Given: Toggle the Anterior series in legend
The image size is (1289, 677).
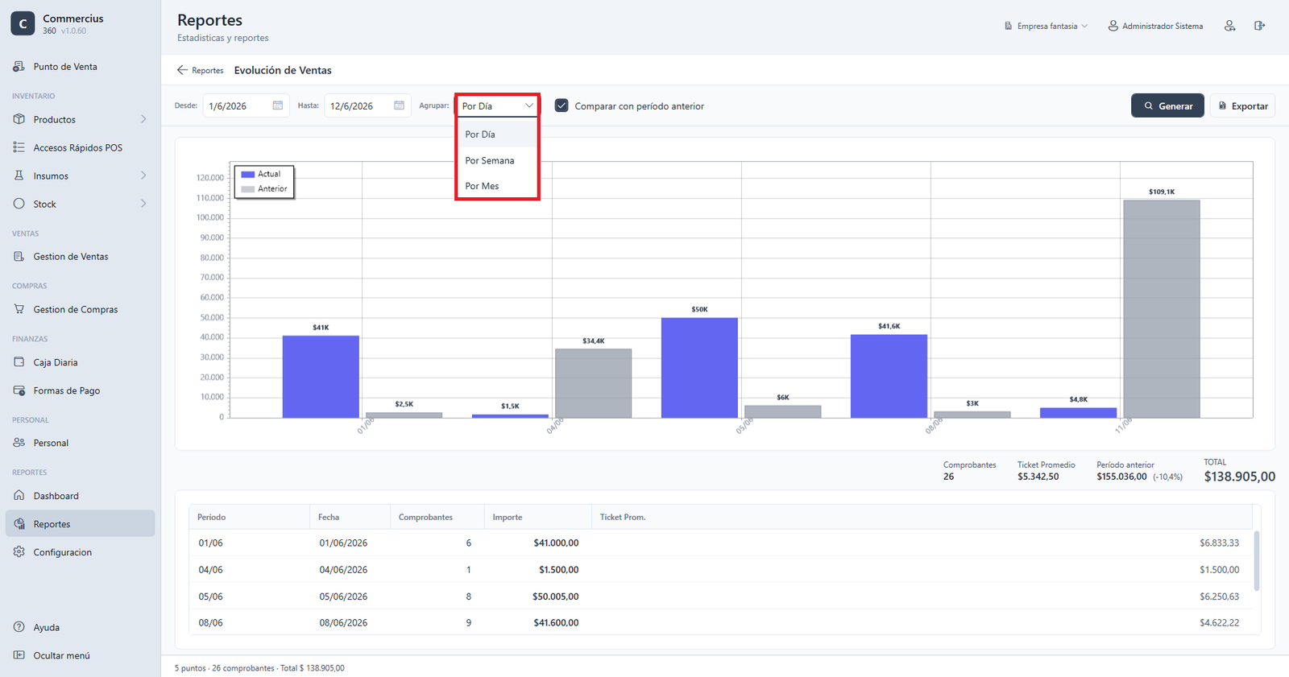Looking at the screenshot, I should click(x=264, y=188).
